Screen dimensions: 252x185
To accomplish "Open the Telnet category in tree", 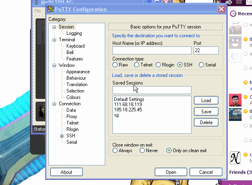I will point(72,123).
